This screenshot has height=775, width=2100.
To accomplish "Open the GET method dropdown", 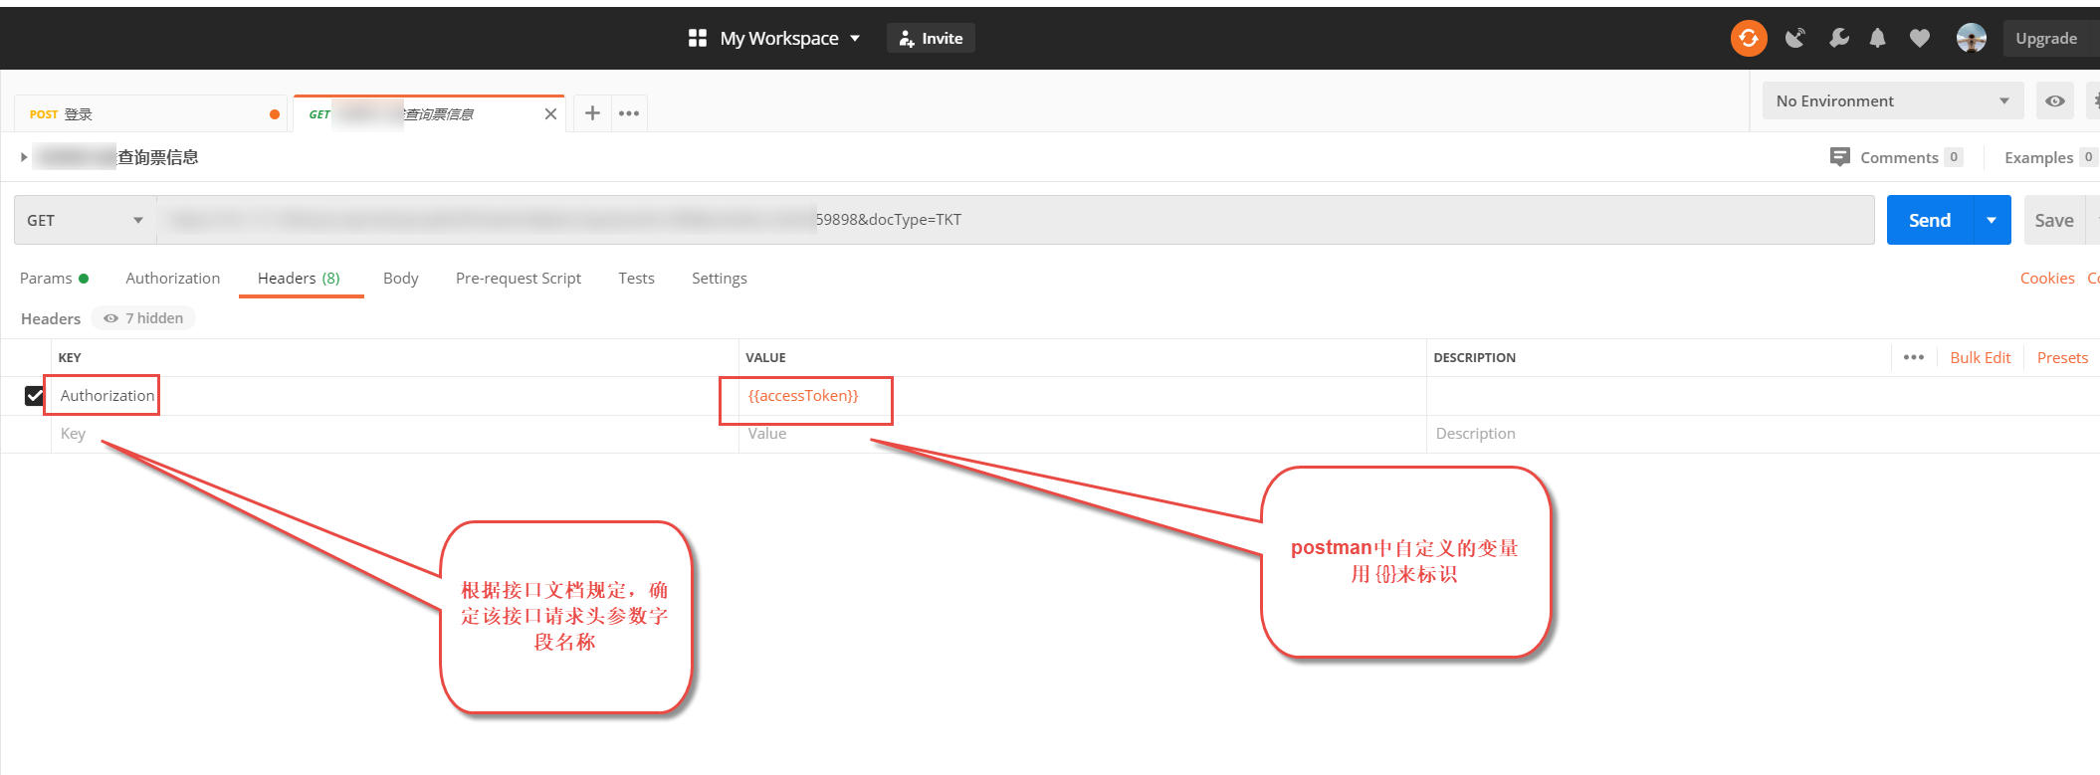I will tap(85, 220).
